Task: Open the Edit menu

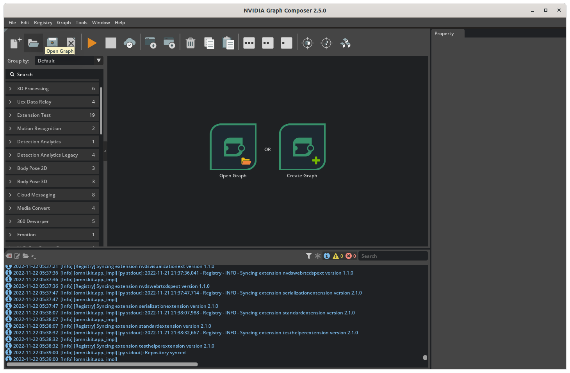Action: (x=25, y=23)
